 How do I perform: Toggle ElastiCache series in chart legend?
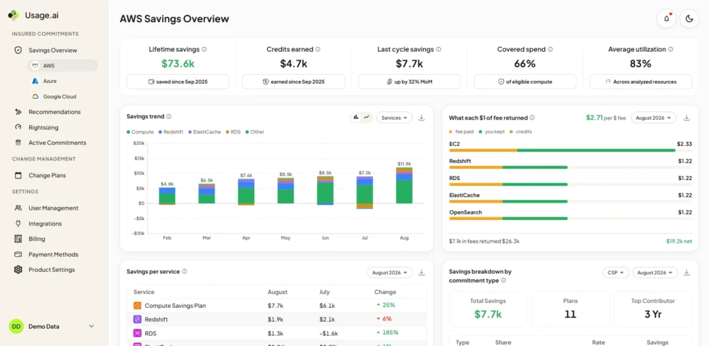click(205, 132)
